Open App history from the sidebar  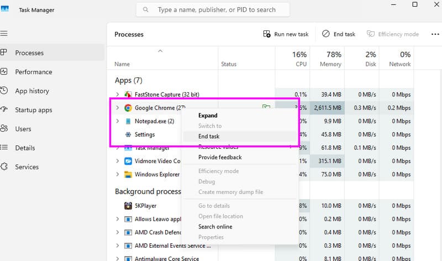tap(32, 91)
